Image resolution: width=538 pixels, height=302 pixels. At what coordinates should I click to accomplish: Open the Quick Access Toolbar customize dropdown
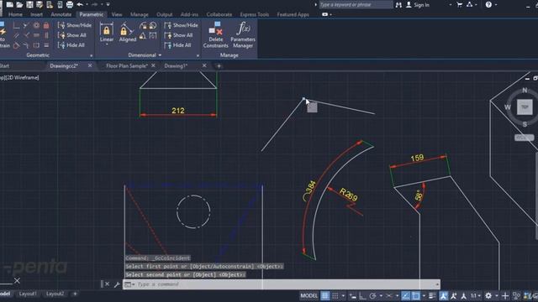(x=108, y=4)
